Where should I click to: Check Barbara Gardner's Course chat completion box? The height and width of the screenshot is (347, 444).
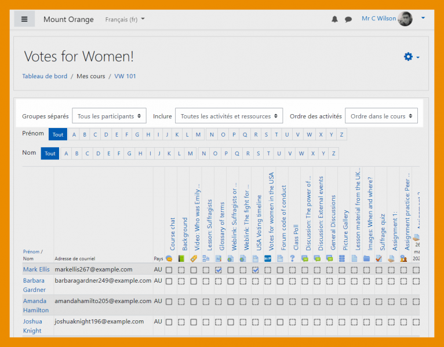169,281
